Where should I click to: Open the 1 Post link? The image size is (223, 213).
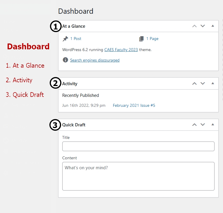[76, 39]
